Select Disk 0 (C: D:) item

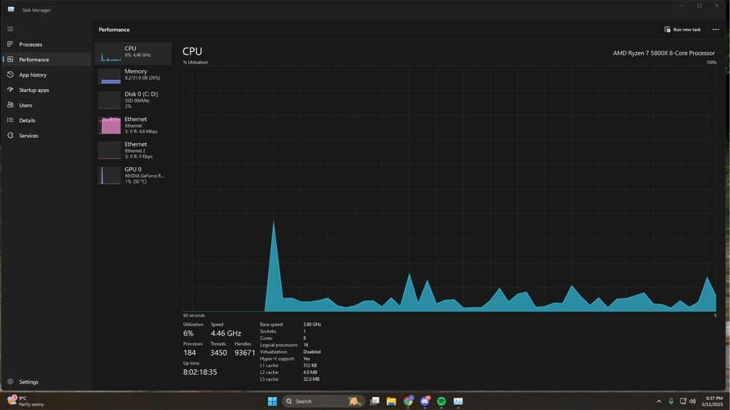[133, 100]
